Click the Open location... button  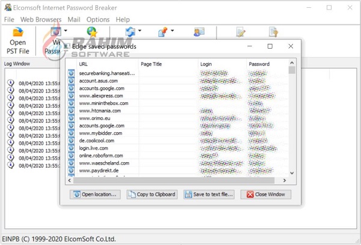95,195
